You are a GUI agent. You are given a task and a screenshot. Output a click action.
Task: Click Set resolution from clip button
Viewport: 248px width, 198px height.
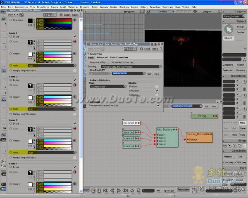point(122,62)
